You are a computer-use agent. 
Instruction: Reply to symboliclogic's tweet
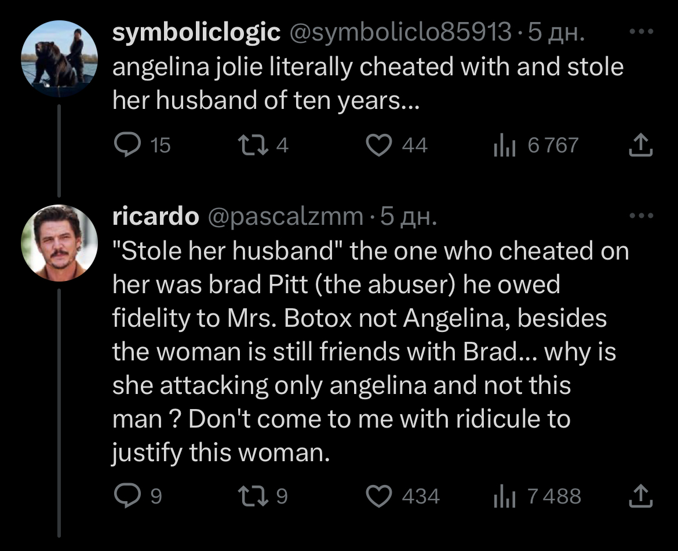click(x=125, y=145)
